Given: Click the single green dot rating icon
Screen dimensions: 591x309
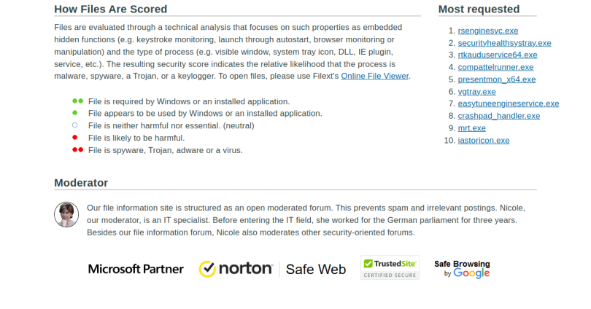Looking at the screenshot, I should [75, 114].
